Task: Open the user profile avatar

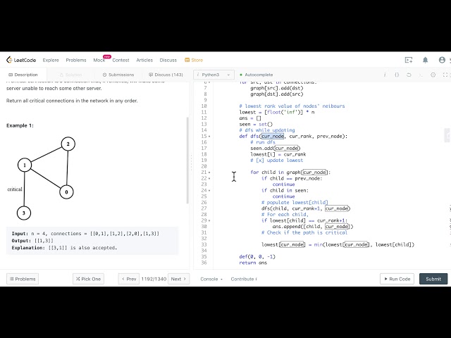Action: pyautogui.click(x=442, y=60)
